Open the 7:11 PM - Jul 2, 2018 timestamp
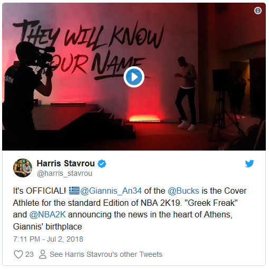This screenshot has height=269, width=269. tap(48, 239)
